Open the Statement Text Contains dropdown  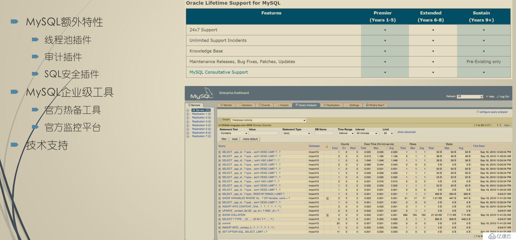[x=233, y=133]
